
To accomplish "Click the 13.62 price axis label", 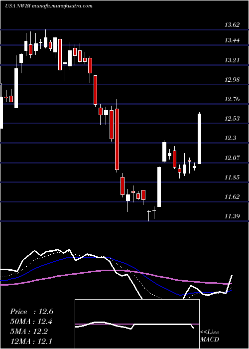I will point(233,24).
